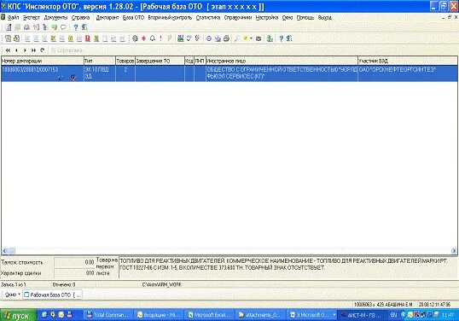This screenshot has width=459, height=321.
Task: Click the Запись 1 из 1 status text
Action: point(14,284)
